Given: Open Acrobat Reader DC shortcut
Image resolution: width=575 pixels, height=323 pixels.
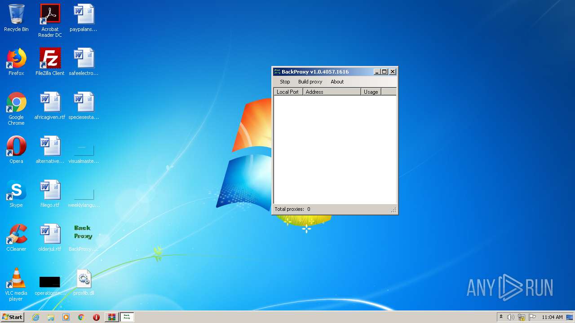Looking at the screenshot, I should pyautogui.click(x=50, y=21).
